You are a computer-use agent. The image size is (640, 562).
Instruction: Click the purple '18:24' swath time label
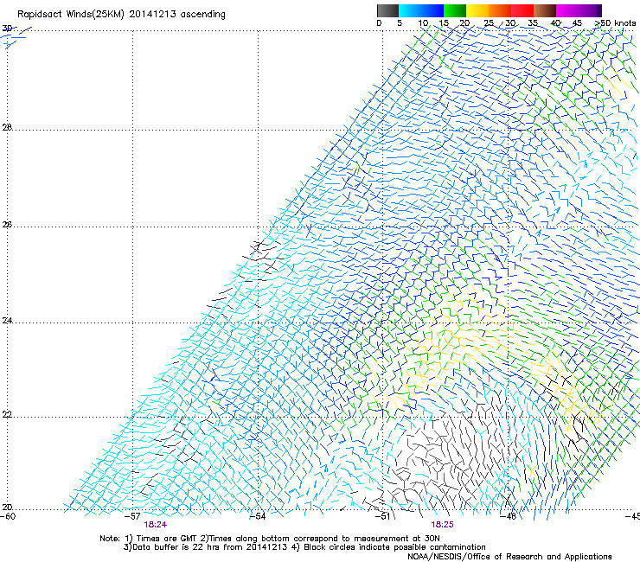coord(155,525)
